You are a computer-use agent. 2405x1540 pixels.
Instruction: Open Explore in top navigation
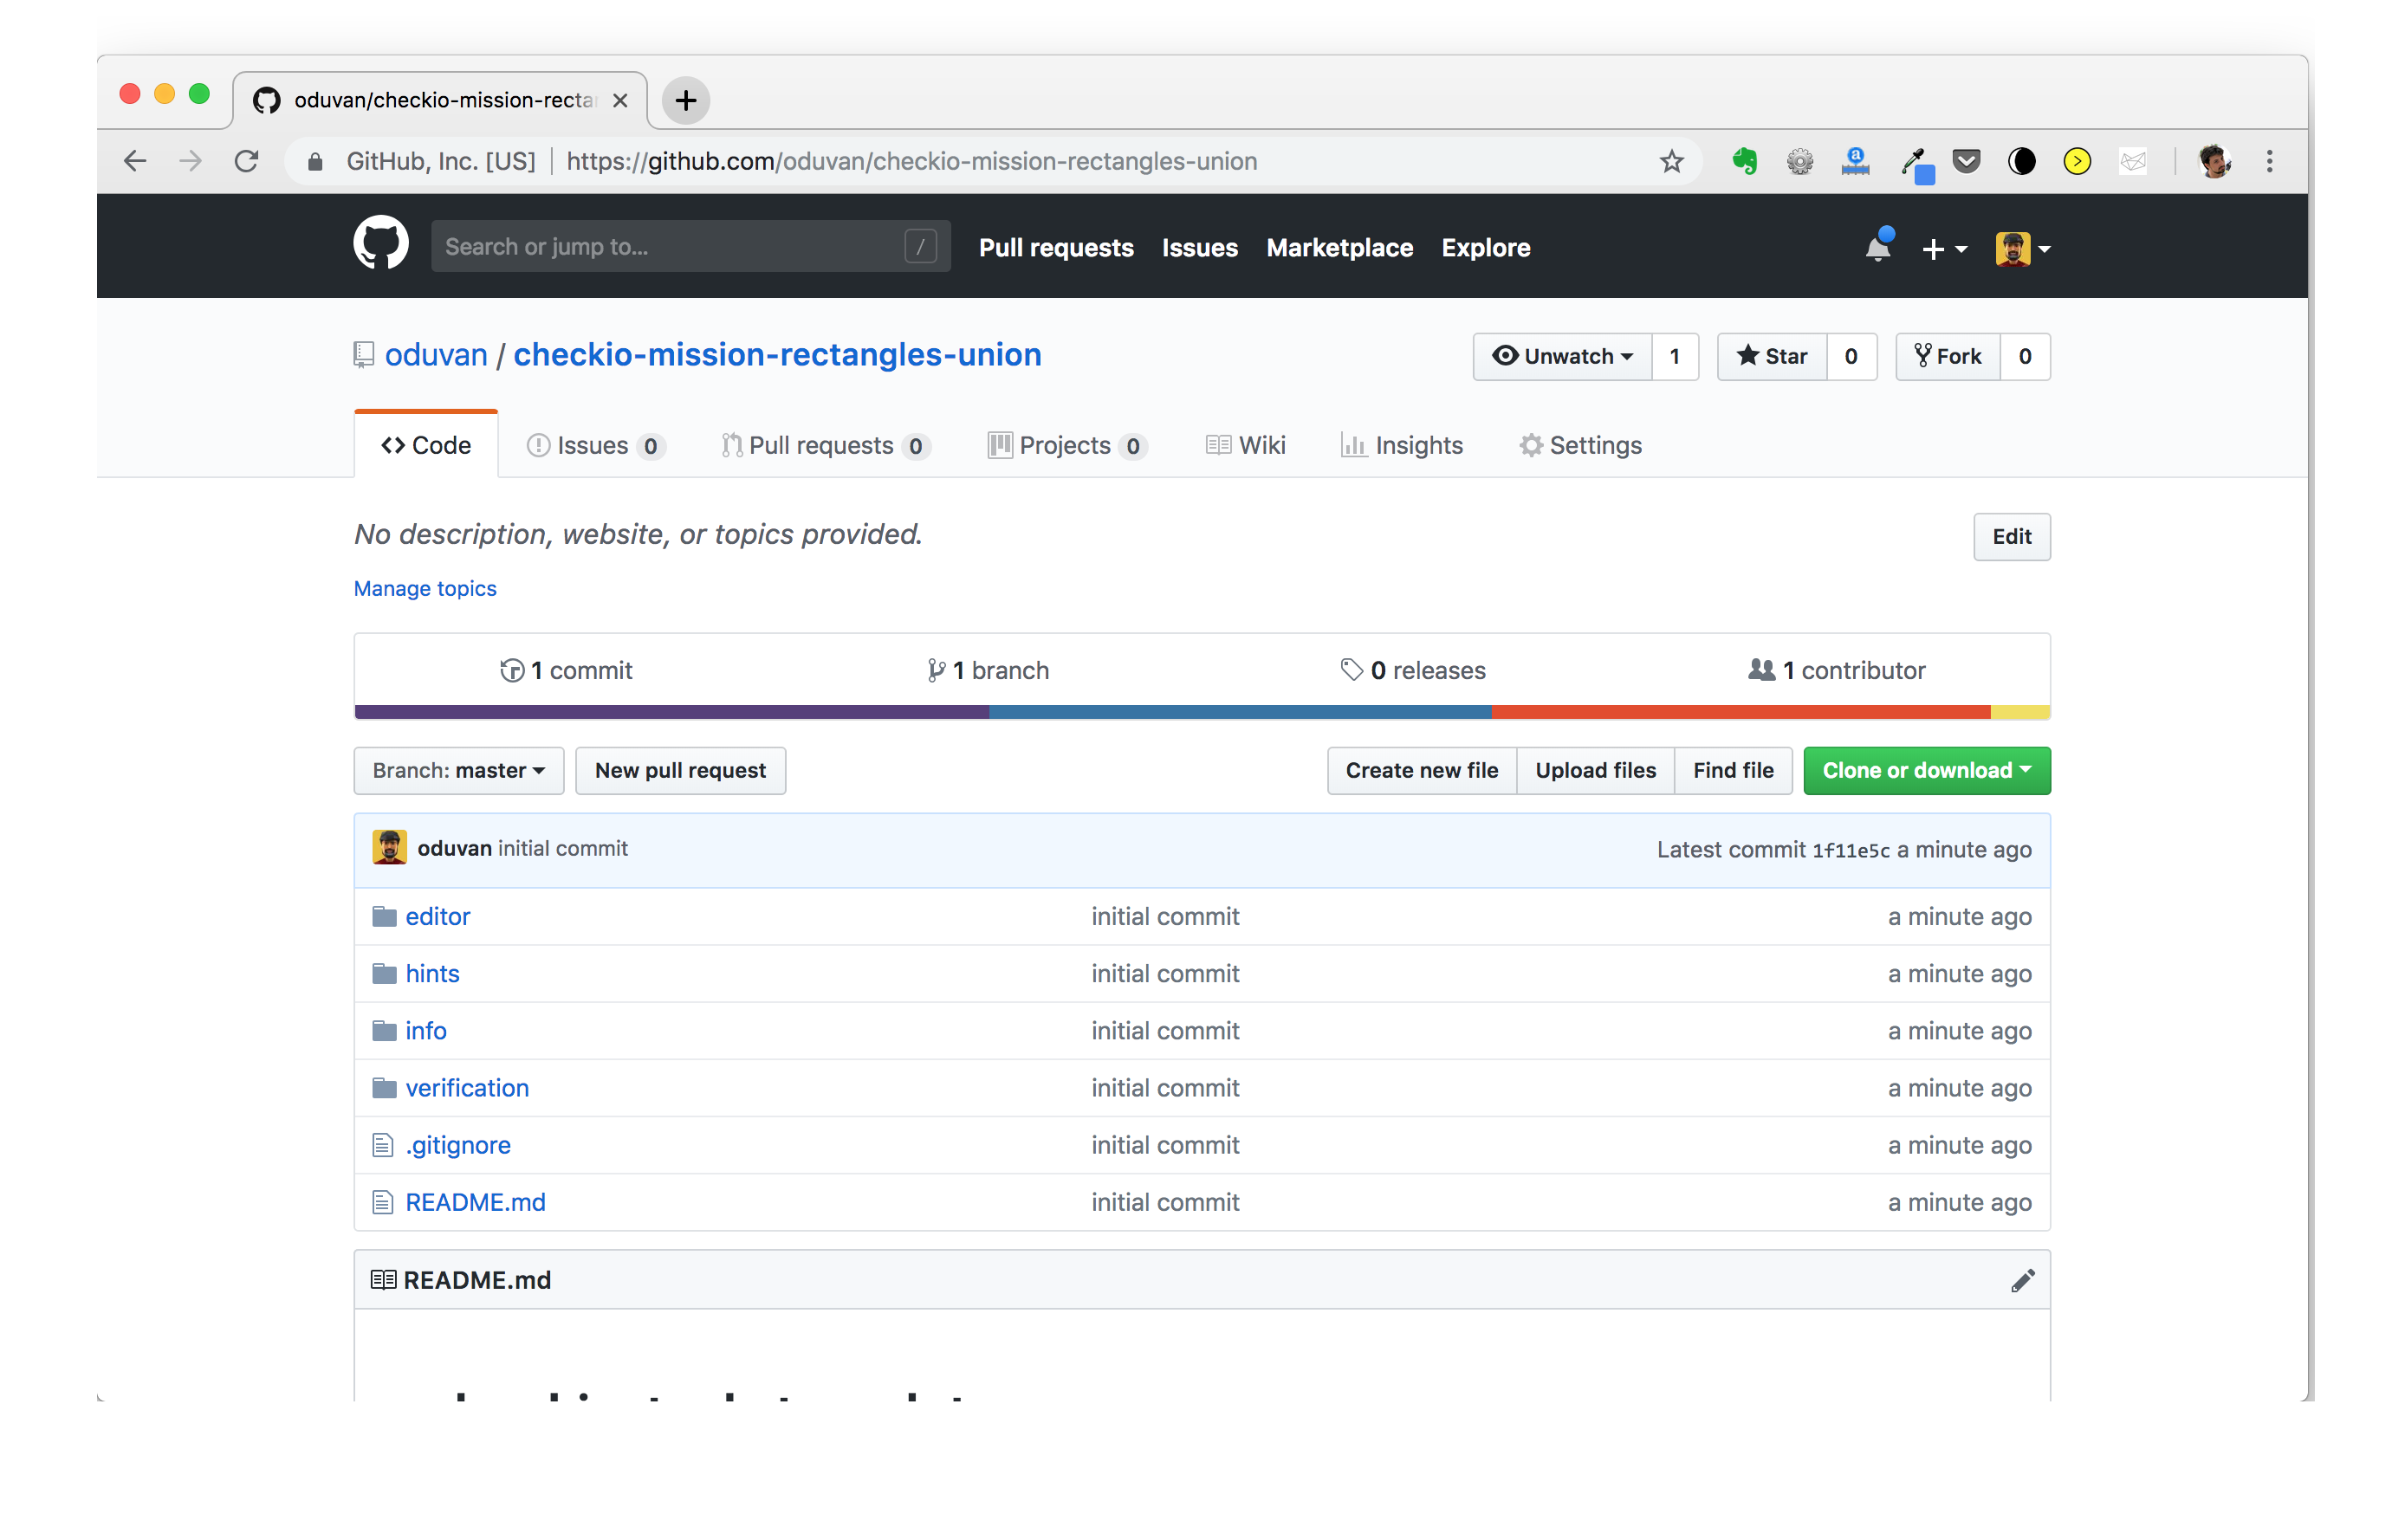tap(1485, 247)
